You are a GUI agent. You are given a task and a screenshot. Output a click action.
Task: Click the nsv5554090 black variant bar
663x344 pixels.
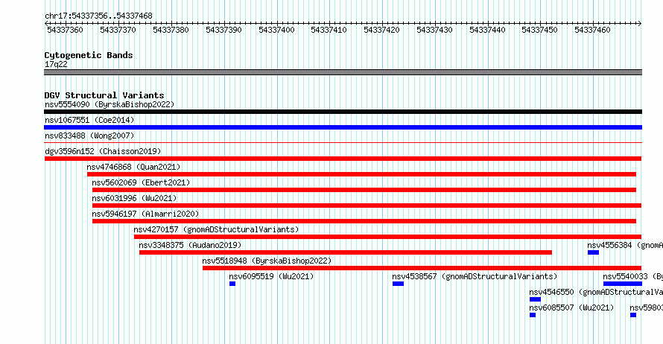click(x=343, y=112)
